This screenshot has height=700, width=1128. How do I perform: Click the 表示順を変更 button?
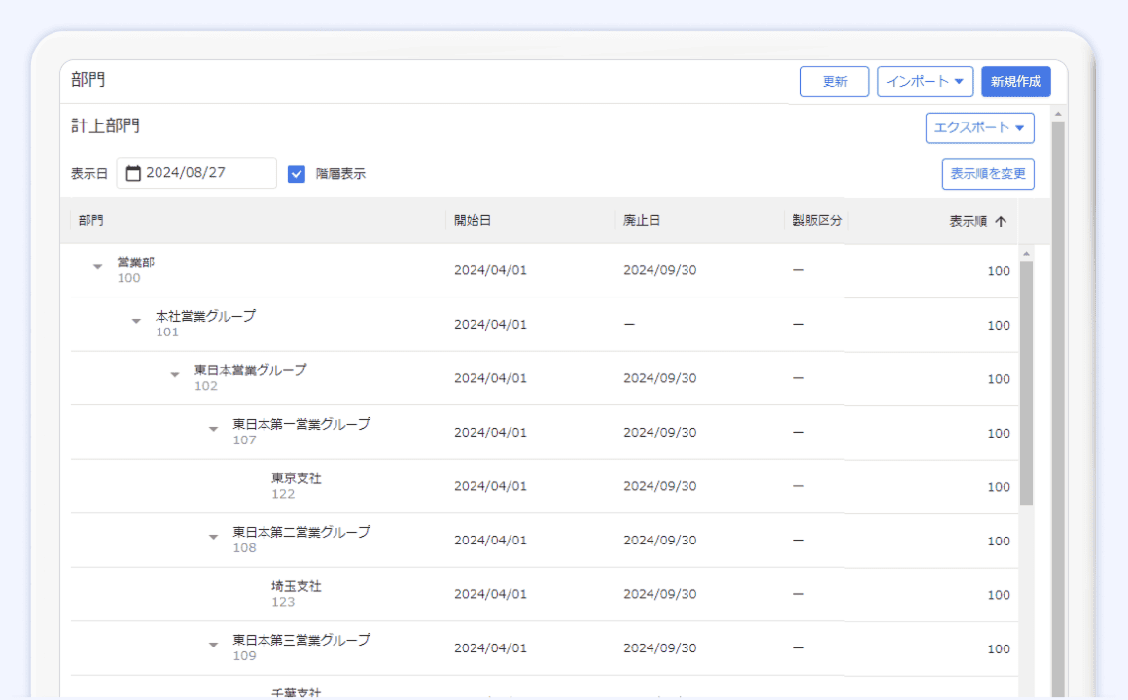(x=987, y=174)
